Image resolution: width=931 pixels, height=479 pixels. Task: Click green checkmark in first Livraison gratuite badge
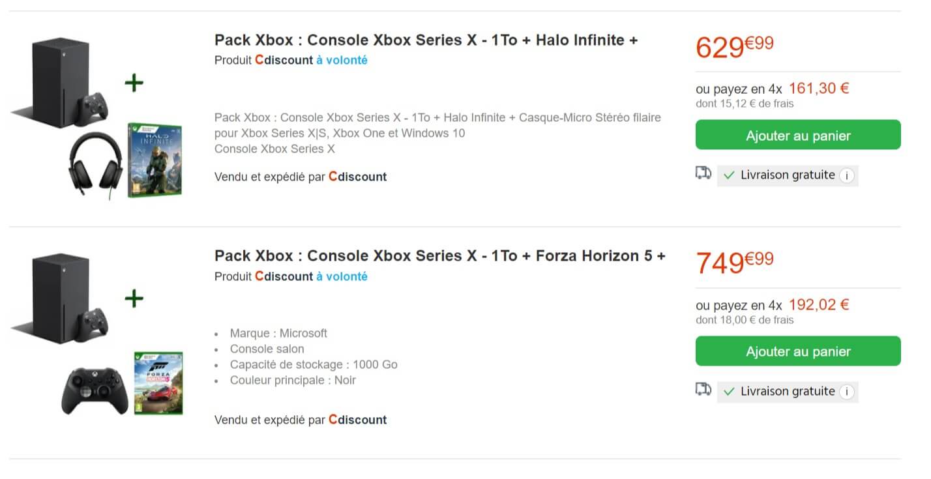pos(729,175)
